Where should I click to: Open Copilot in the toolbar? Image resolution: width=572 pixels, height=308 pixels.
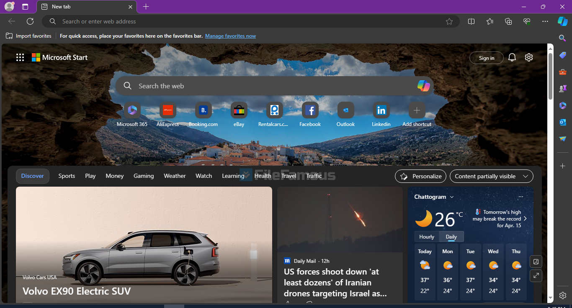562,21
